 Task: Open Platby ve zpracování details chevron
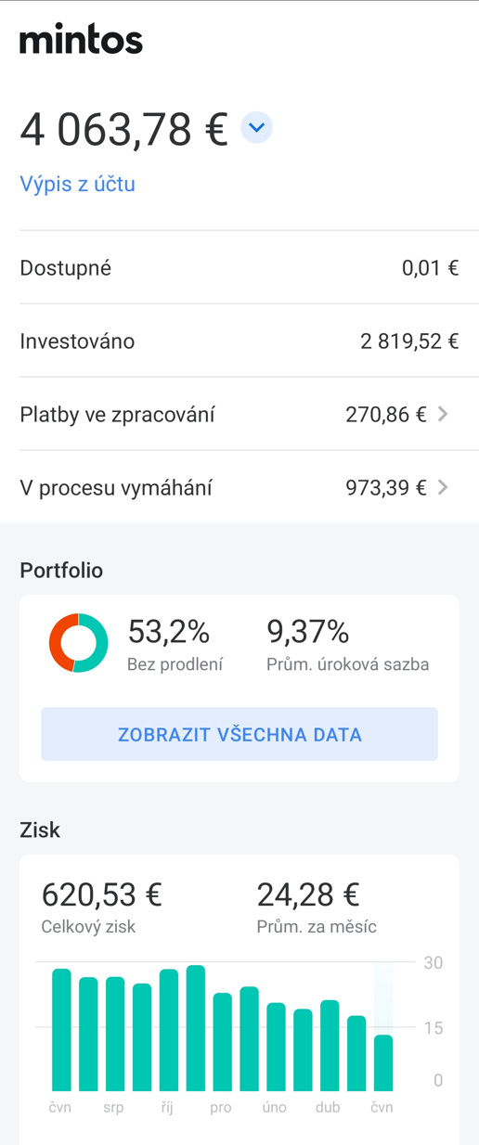click(443, 414)
